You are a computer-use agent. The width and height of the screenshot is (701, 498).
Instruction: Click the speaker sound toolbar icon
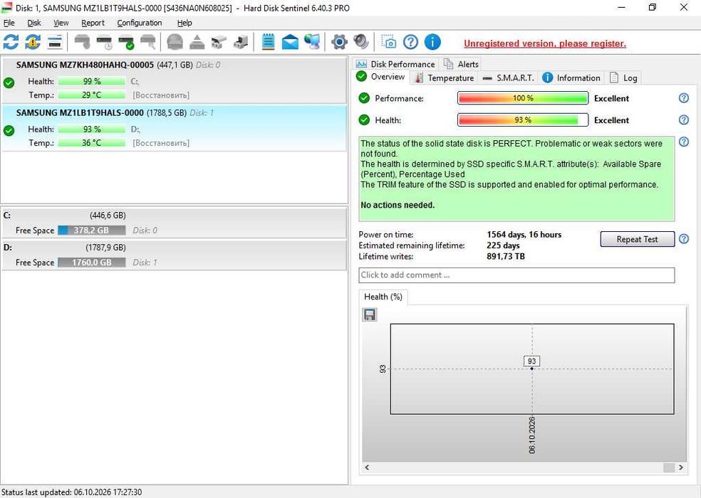tap(361, 43)
